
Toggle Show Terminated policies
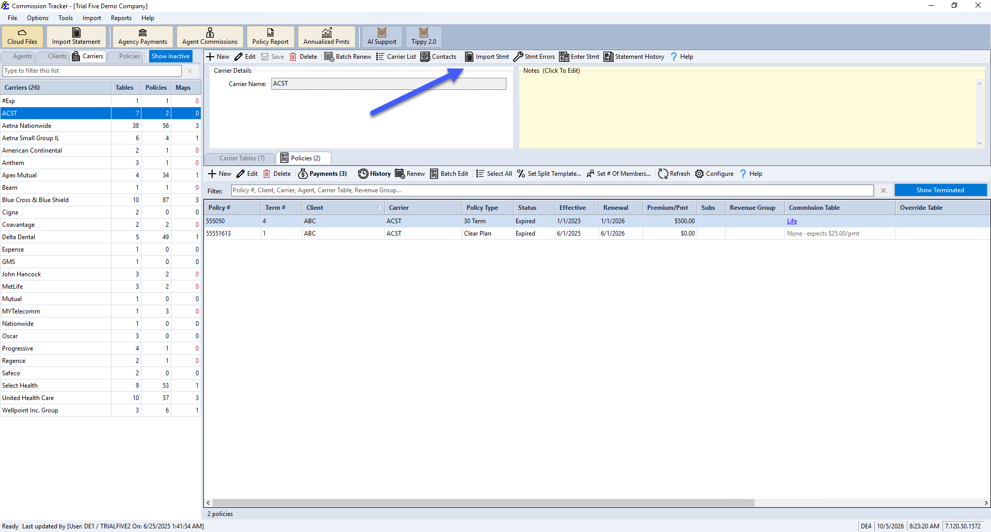[940, 190]
